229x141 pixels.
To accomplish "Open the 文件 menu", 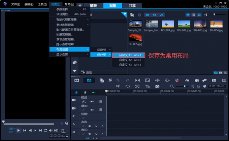I will (15, 4).
